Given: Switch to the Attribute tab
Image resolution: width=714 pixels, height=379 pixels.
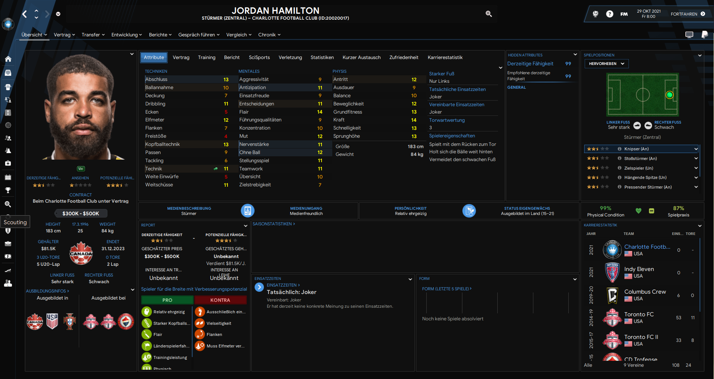Looking at the screenshot, I should pos(154,58).
